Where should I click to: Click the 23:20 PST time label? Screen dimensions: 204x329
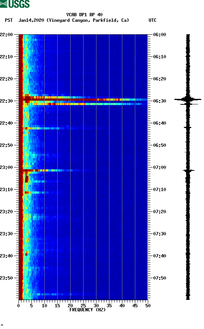[x=6, y=212]
